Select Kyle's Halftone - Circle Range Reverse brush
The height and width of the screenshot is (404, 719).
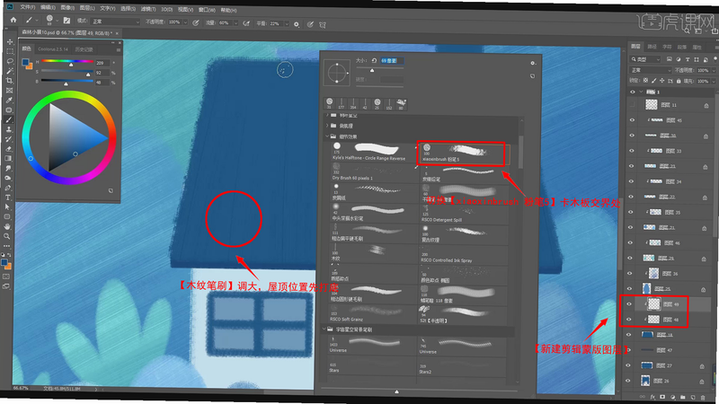(x=373, y=152)
